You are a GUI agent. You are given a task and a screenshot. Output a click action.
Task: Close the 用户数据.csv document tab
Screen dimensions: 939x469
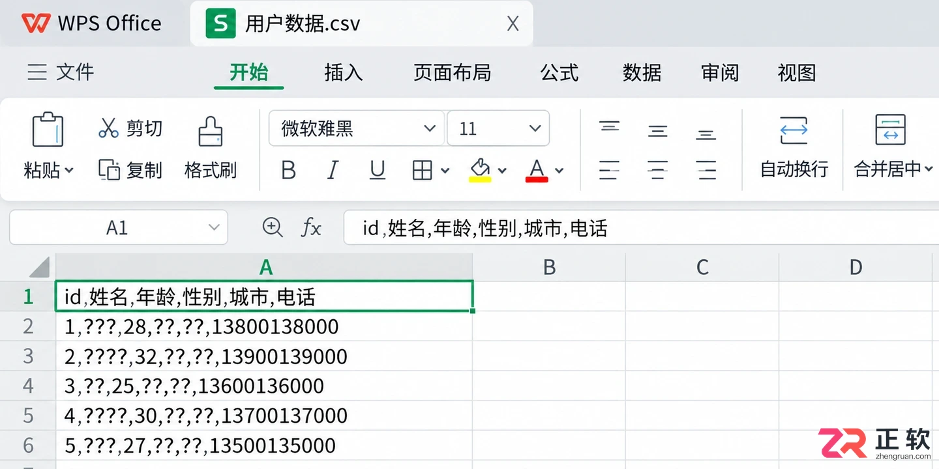(x=513, y=24)
